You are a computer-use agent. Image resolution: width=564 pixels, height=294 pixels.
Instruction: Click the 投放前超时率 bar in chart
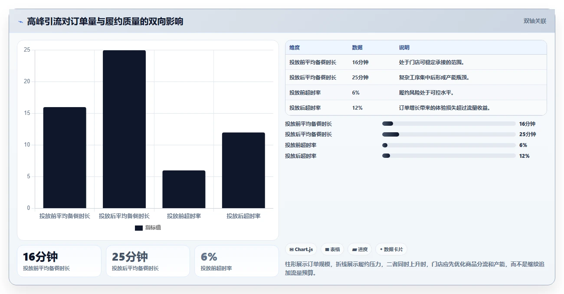point(184,189)
